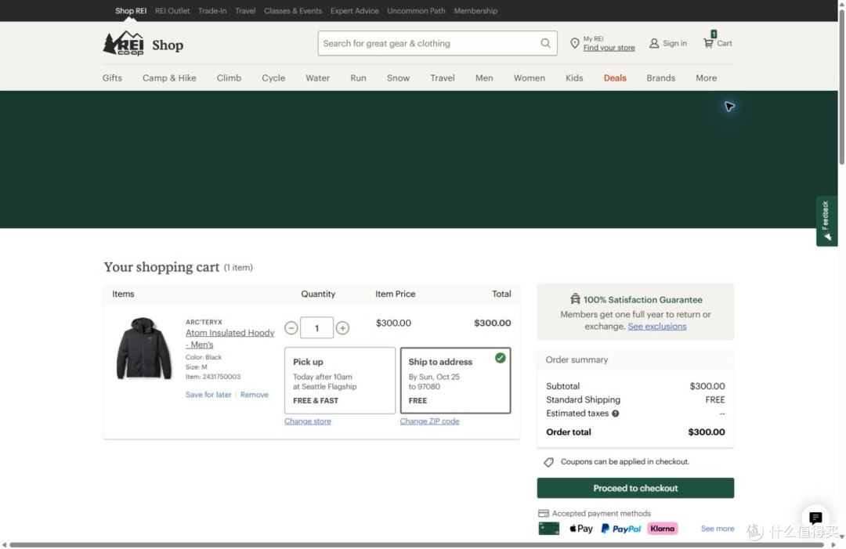Click the Klarna payment badge
Viewport: 846px width, 549px height.
coord(663,529)
